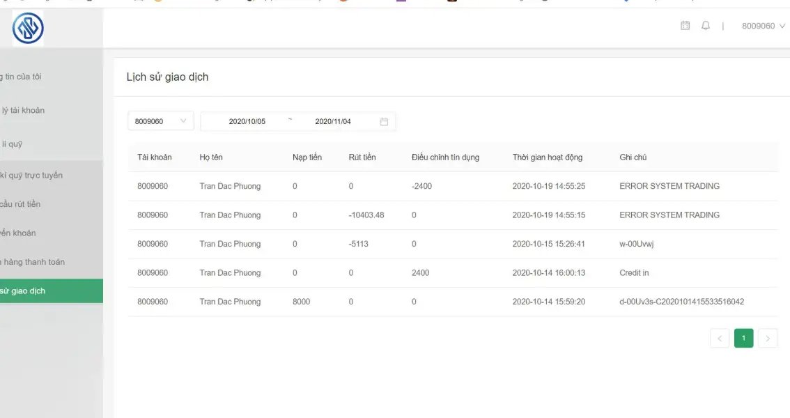Viewport: 790px width, 418px height.
Task: Click the date range calendar icon
Action: pyautogui.click(x=384, y=121)
